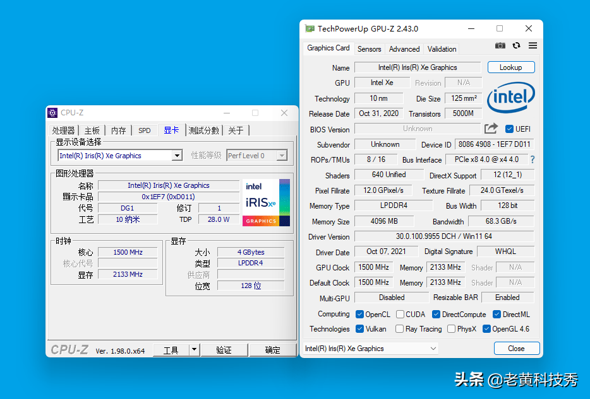Switch to the GPU-Z Advanced tab
590x399 pixels.
tap(404, 49)
